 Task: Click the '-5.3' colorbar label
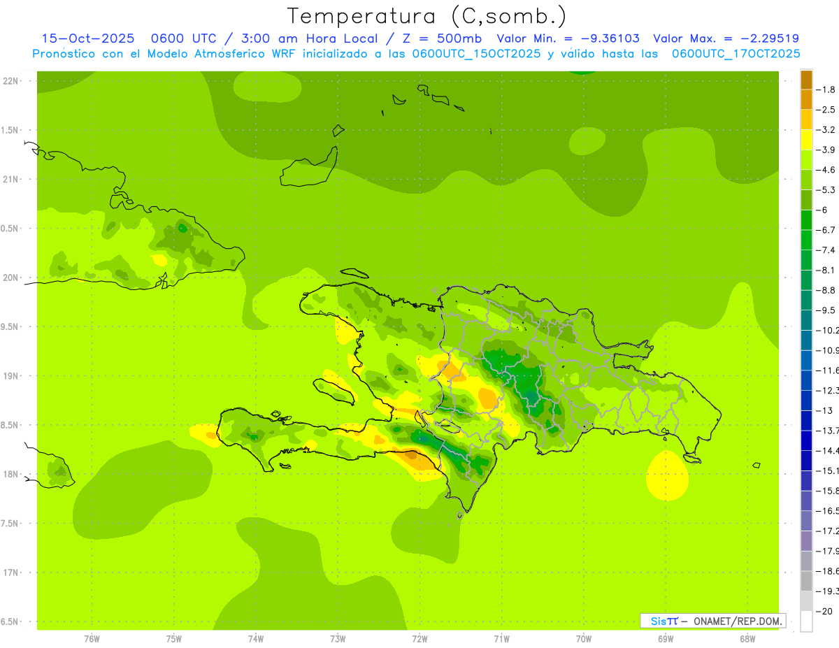pos(826,190)
